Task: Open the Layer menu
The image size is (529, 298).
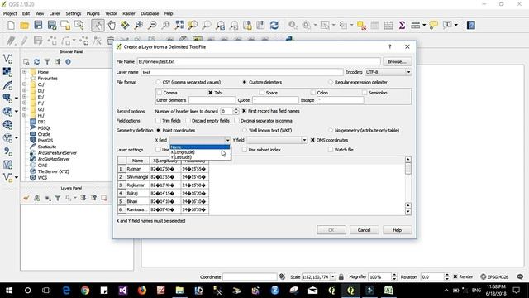Action: pos(55,13)
